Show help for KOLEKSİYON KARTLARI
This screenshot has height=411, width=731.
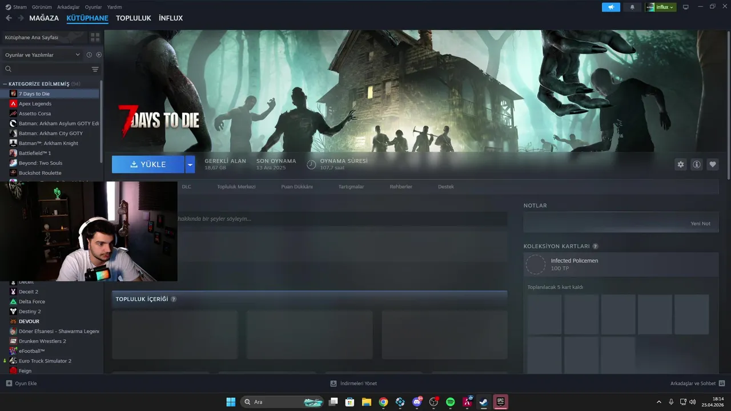(595, 247)
